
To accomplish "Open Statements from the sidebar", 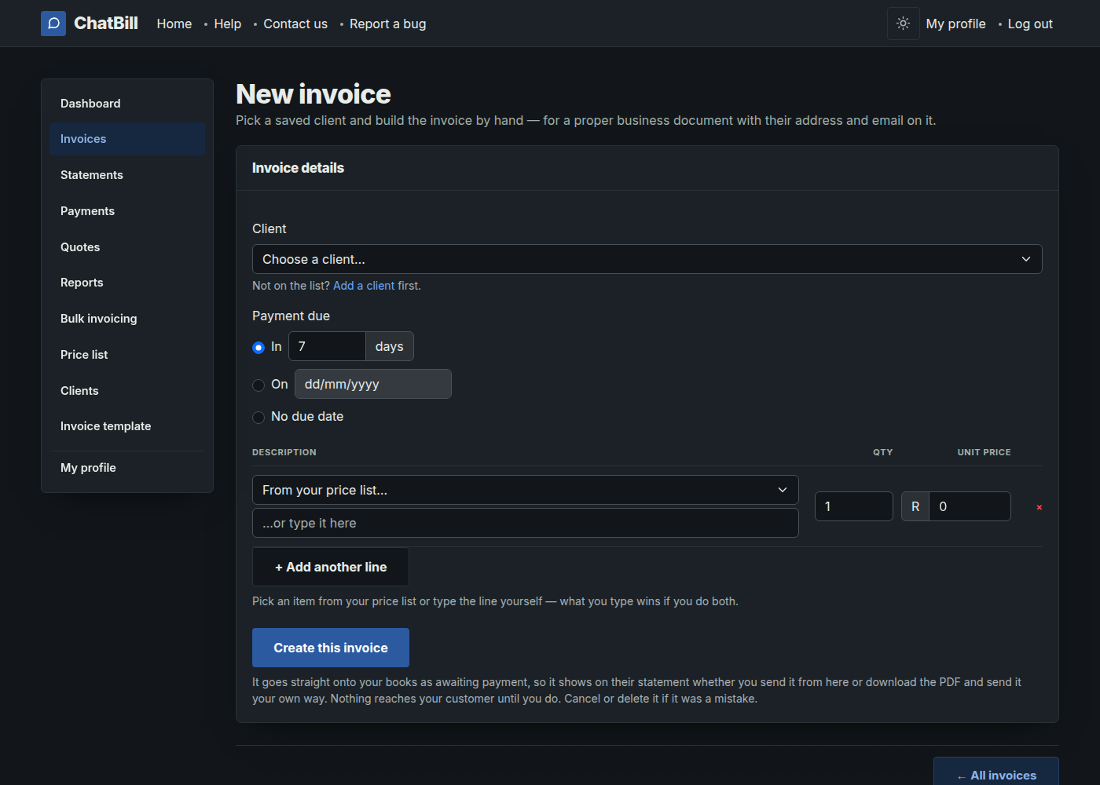I will point(127,175).
